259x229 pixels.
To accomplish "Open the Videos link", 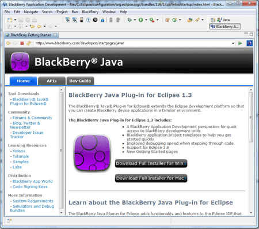I will click(x=19, y=151).
